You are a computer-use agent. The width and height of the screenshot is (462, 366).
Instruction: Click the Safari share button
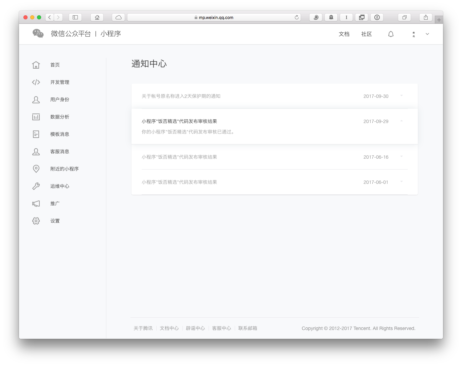(x=426, y=17)
